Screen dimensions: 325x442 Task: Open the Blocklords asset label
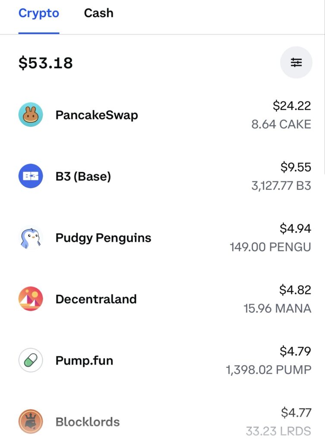tap(88, 422)
